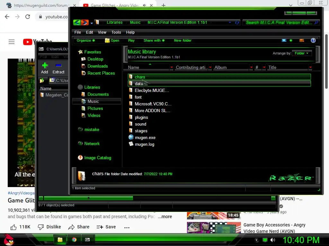Click the volume icon in system tray
The height and width of the screenshot is (246, 329).
(x=273, y=240)
